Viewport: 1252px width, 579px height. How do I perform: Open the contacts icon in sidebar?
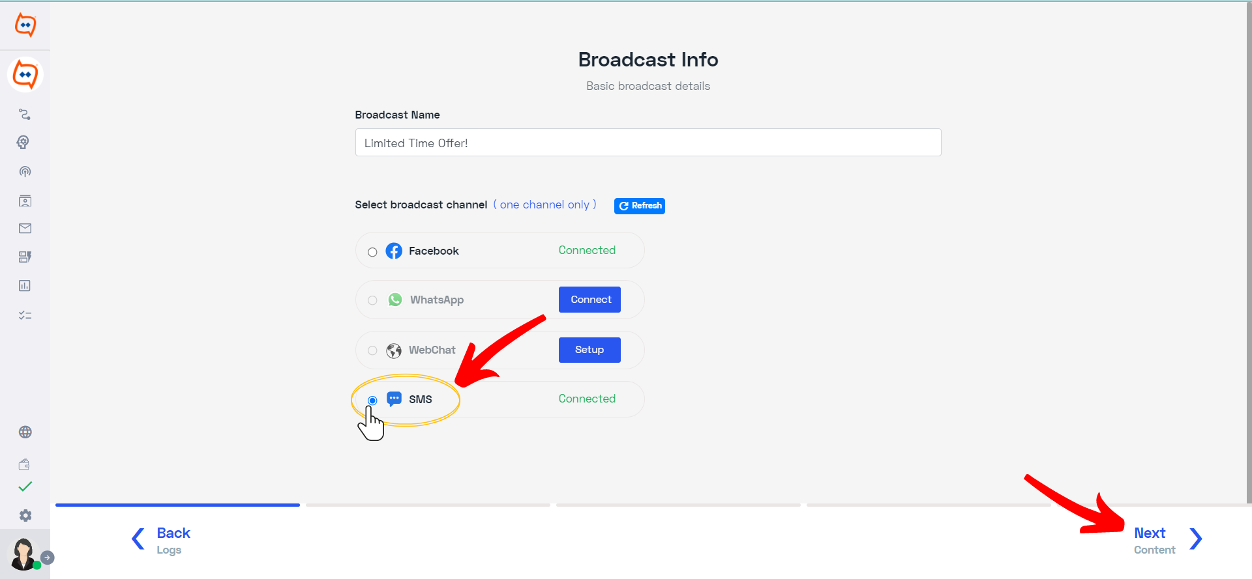click(x=25, y=201)
